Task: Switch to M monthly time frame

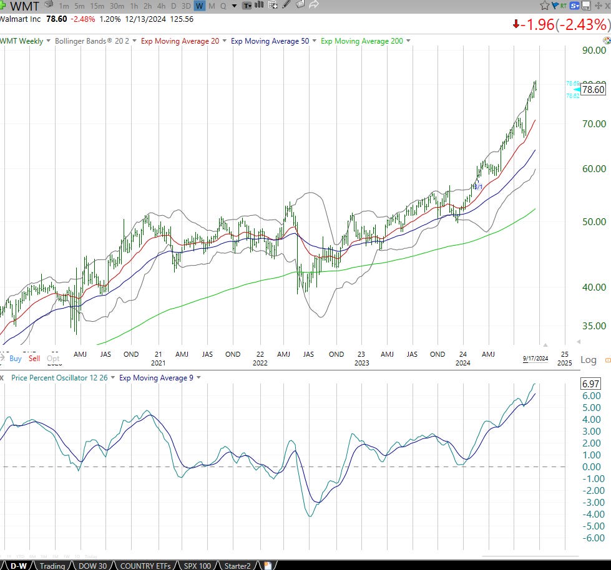Action: click(x=212, y=6)
